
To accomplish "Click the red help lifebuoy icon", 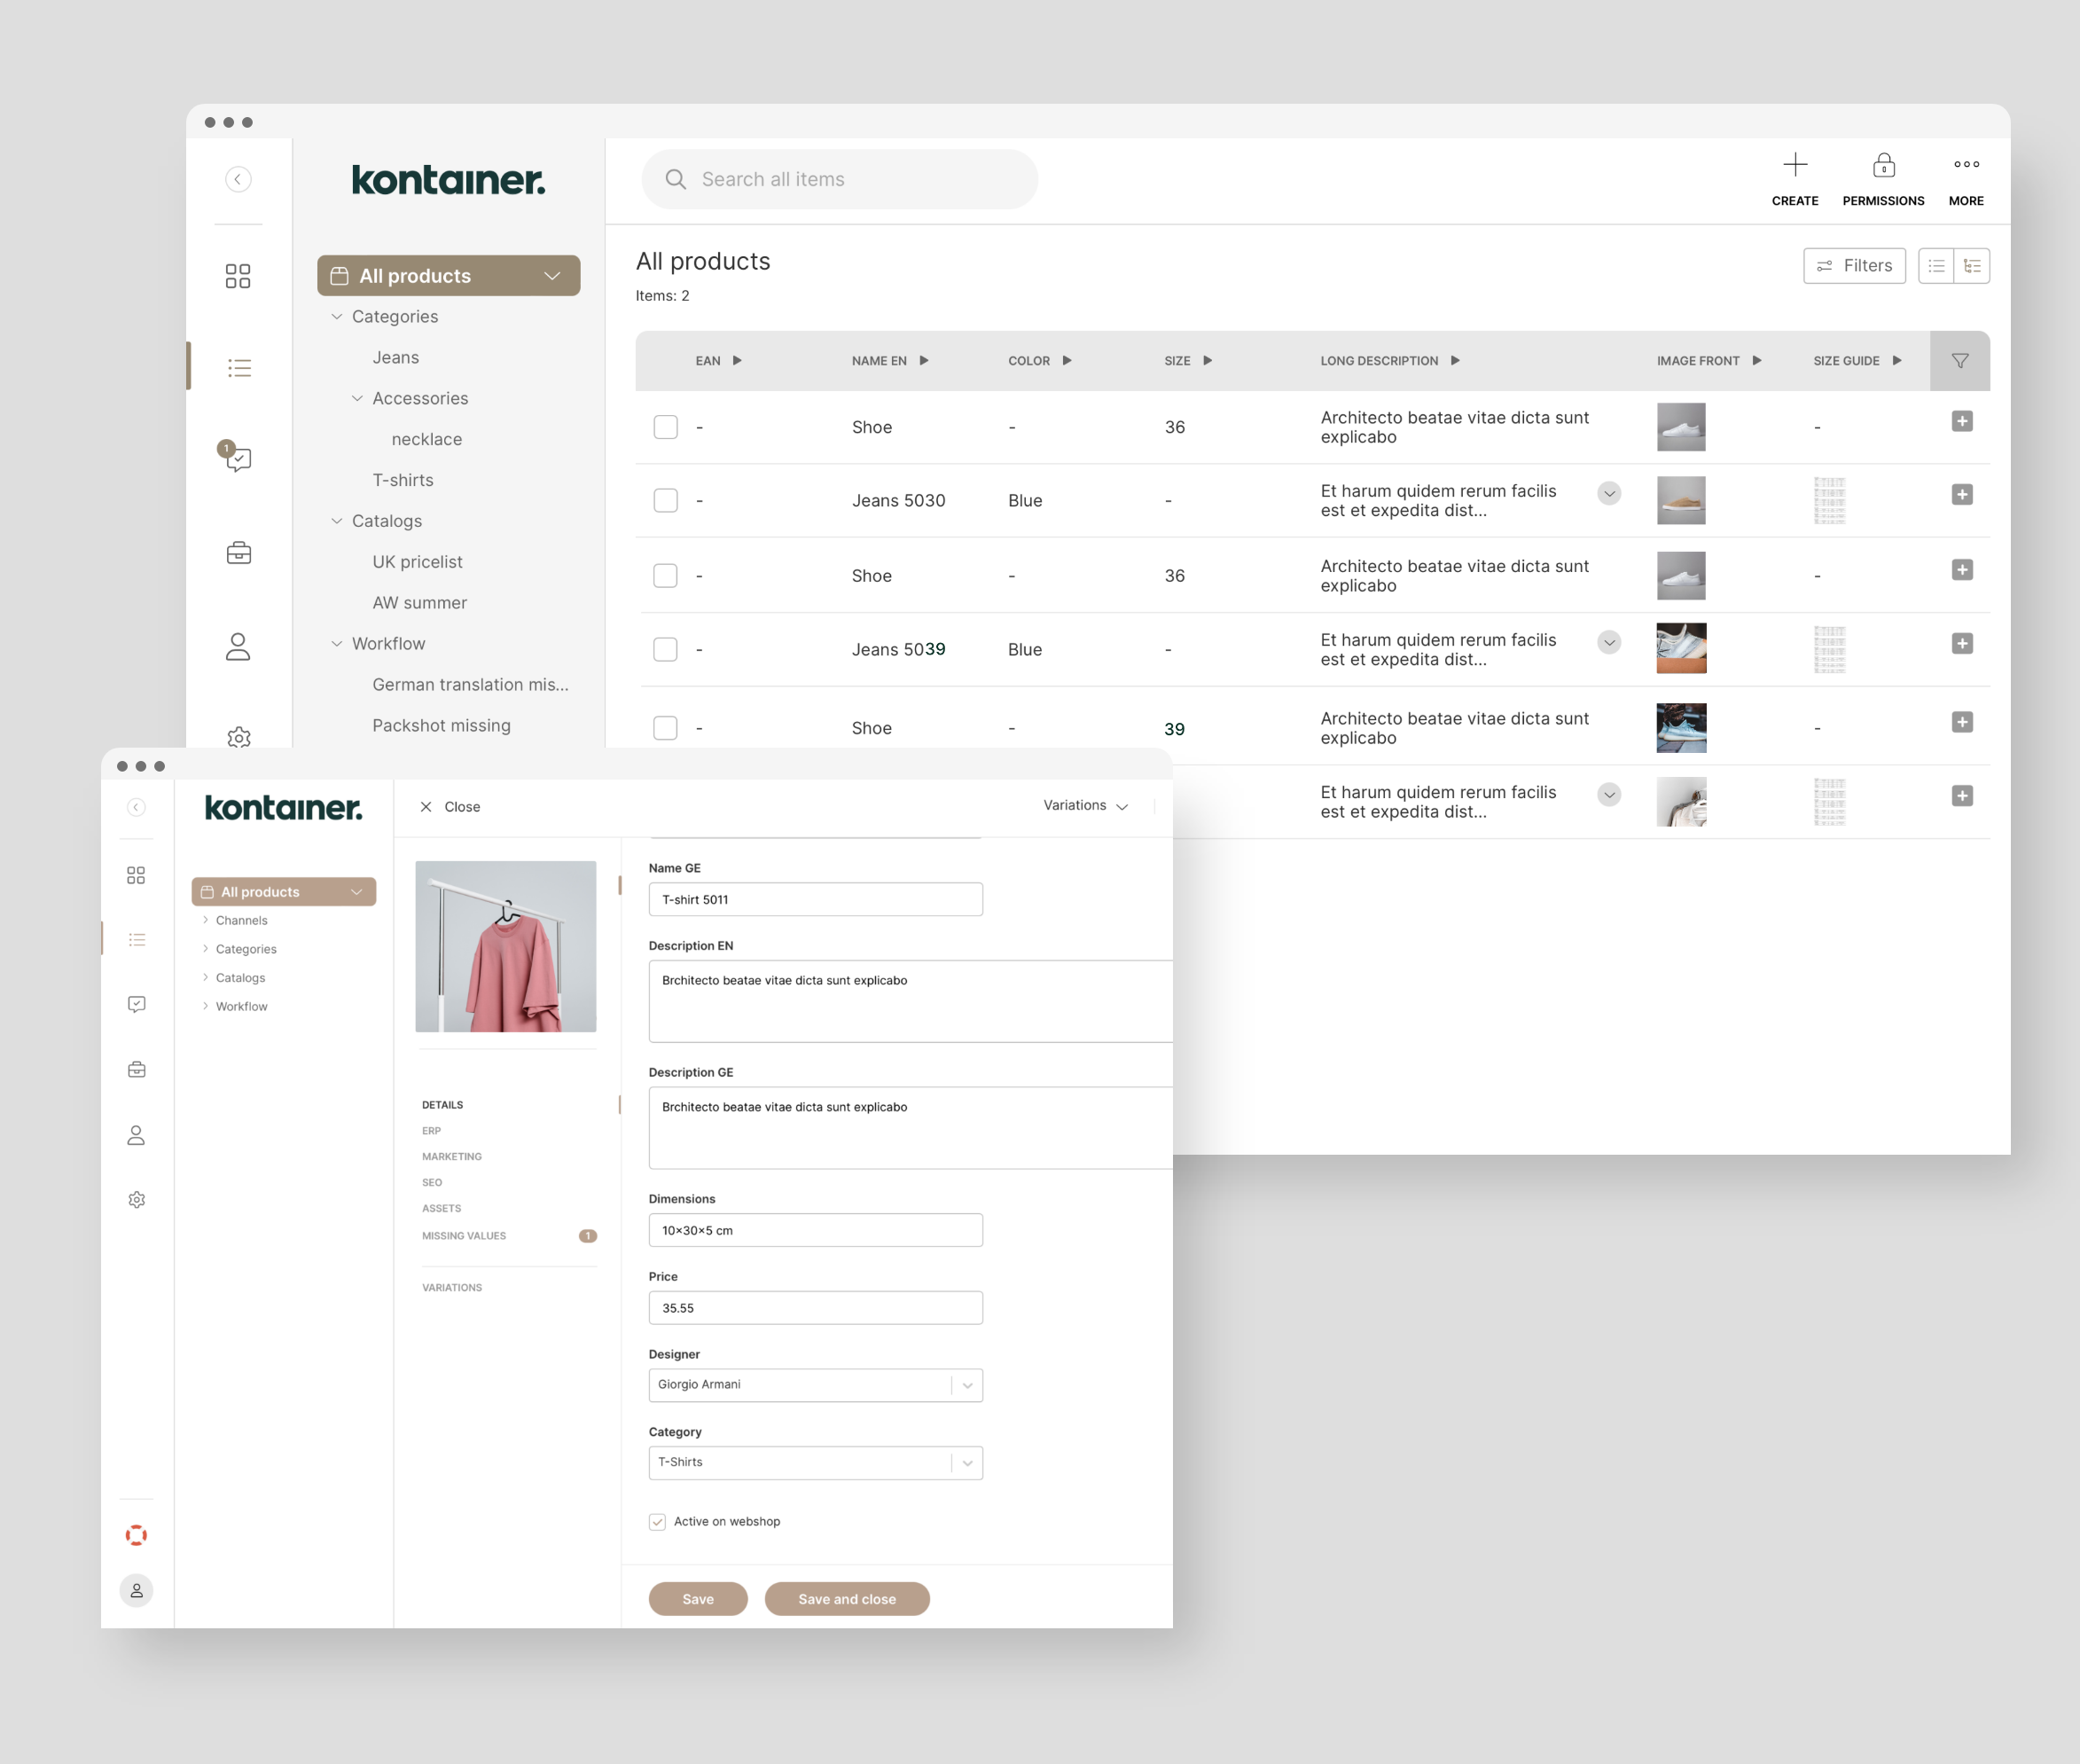I will (137, 1535).
